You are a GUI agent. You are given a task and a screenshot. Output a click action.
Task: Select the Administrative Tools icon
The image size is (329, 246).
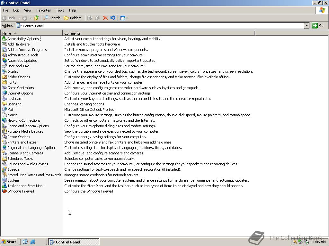pos(4,55)
